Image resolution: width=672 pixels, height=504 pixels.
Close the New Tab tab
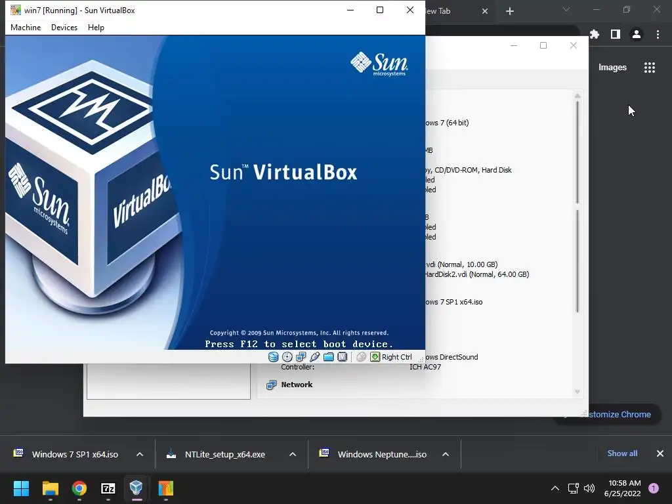click(x=485, y=11)
